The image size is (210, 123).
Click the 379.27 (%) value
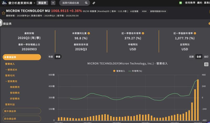(133, 38)
